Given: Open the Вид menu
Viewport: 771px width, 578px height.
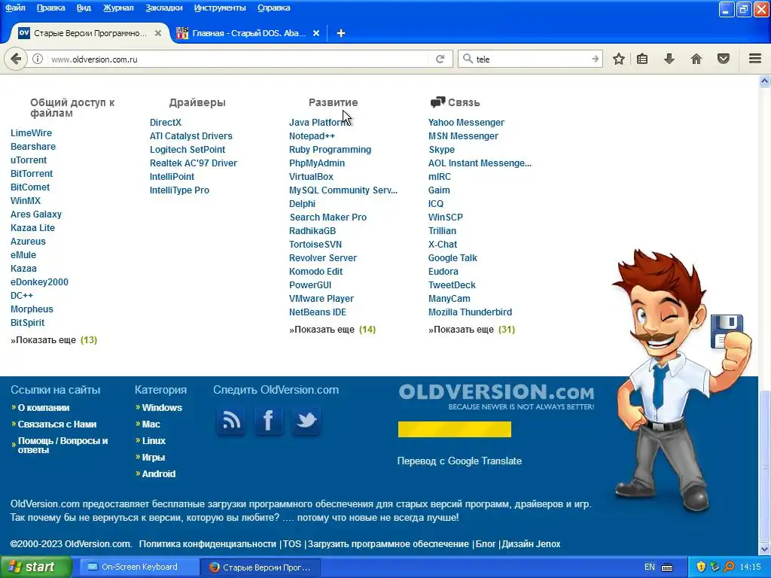Looking at the screenshot, I should point(84,8).
